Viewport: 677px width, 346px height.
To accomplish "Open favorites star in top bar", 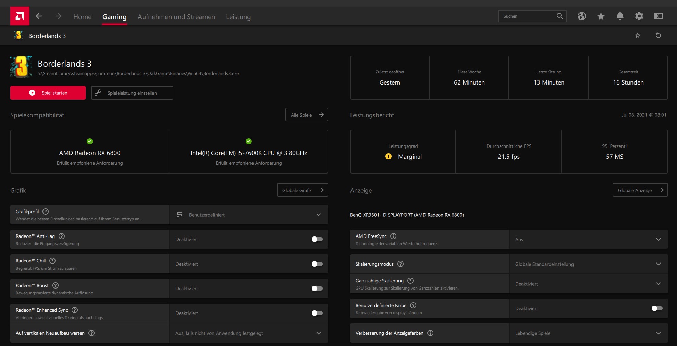I will (x=601, y=16).
